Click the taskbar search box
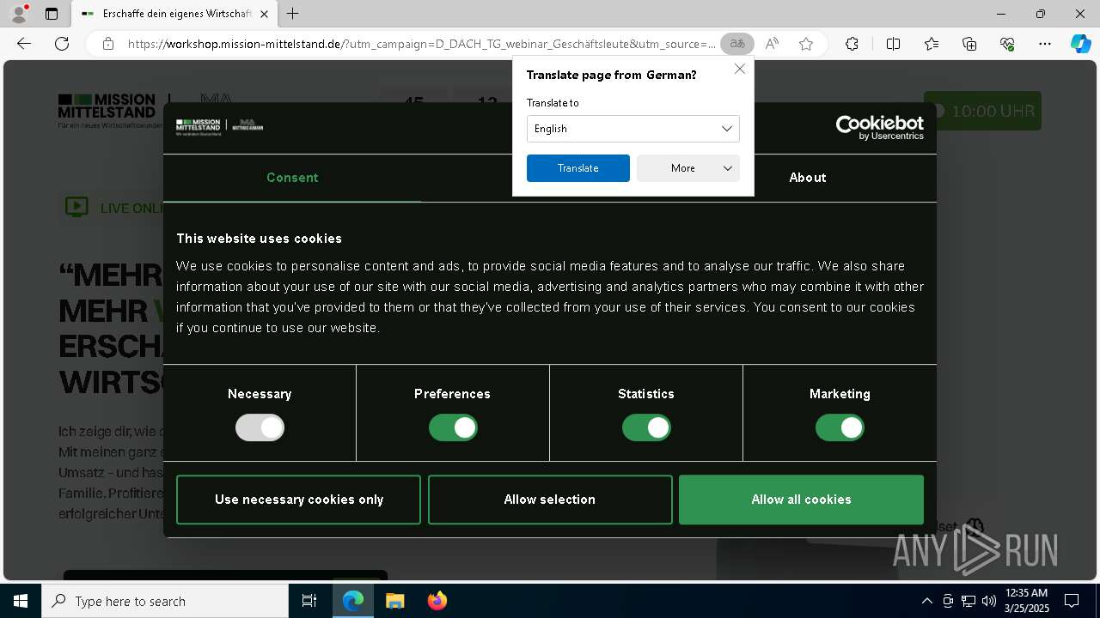The width and height of the screenshot is (1100, 618). click(165, 601)
